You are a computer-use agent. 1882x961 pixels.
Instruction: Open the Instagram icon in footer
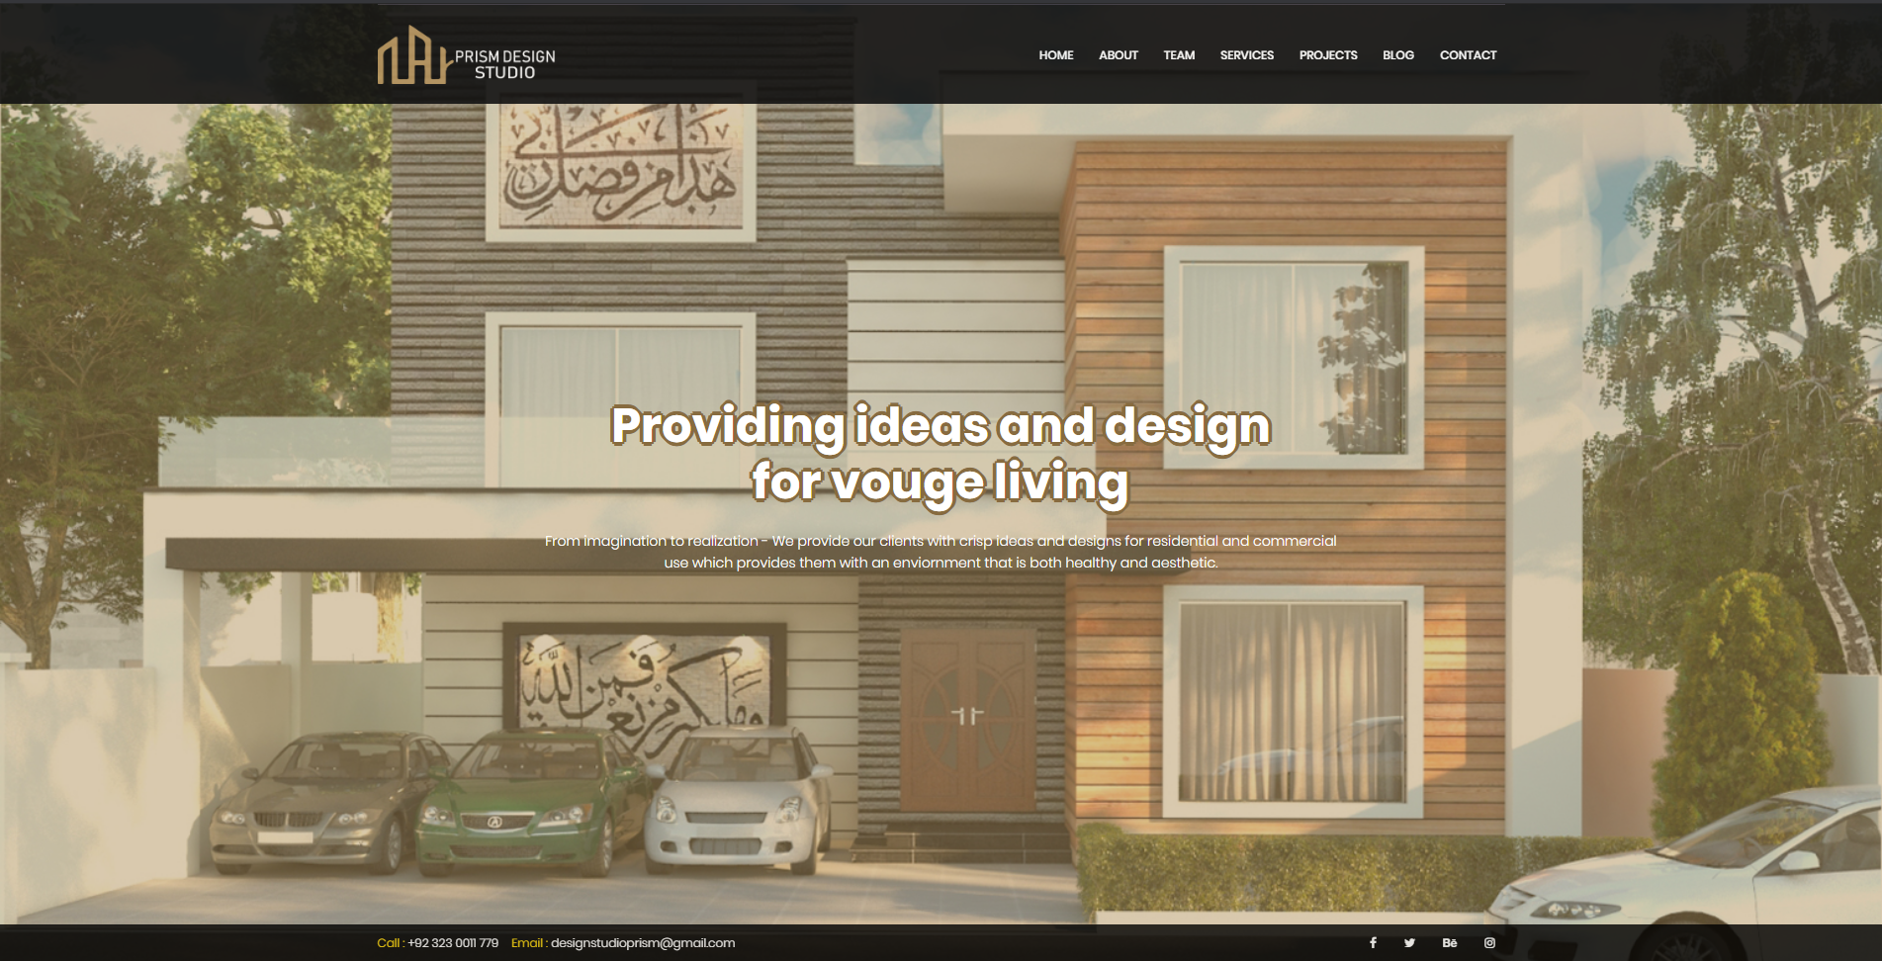(x=1489, y=943)
